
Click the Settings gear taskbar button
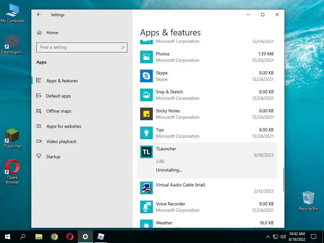pos(85,237)
